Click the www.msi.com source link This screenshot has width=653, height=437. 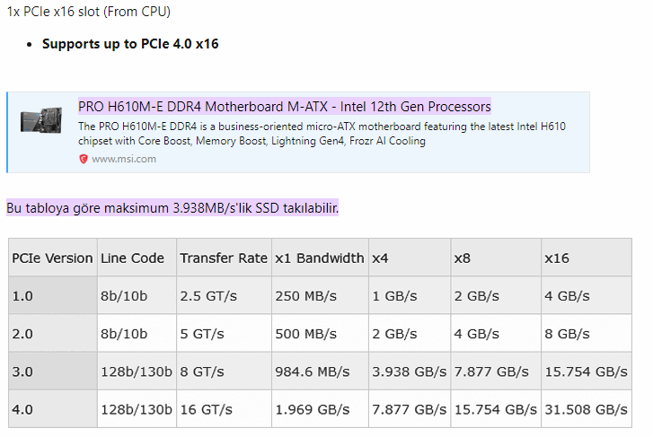point(124,159)
